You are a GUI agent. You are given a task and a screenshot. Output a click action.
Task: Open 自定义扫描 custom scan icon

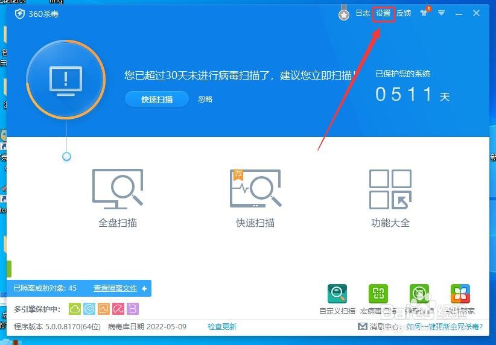tap(337, 294)
